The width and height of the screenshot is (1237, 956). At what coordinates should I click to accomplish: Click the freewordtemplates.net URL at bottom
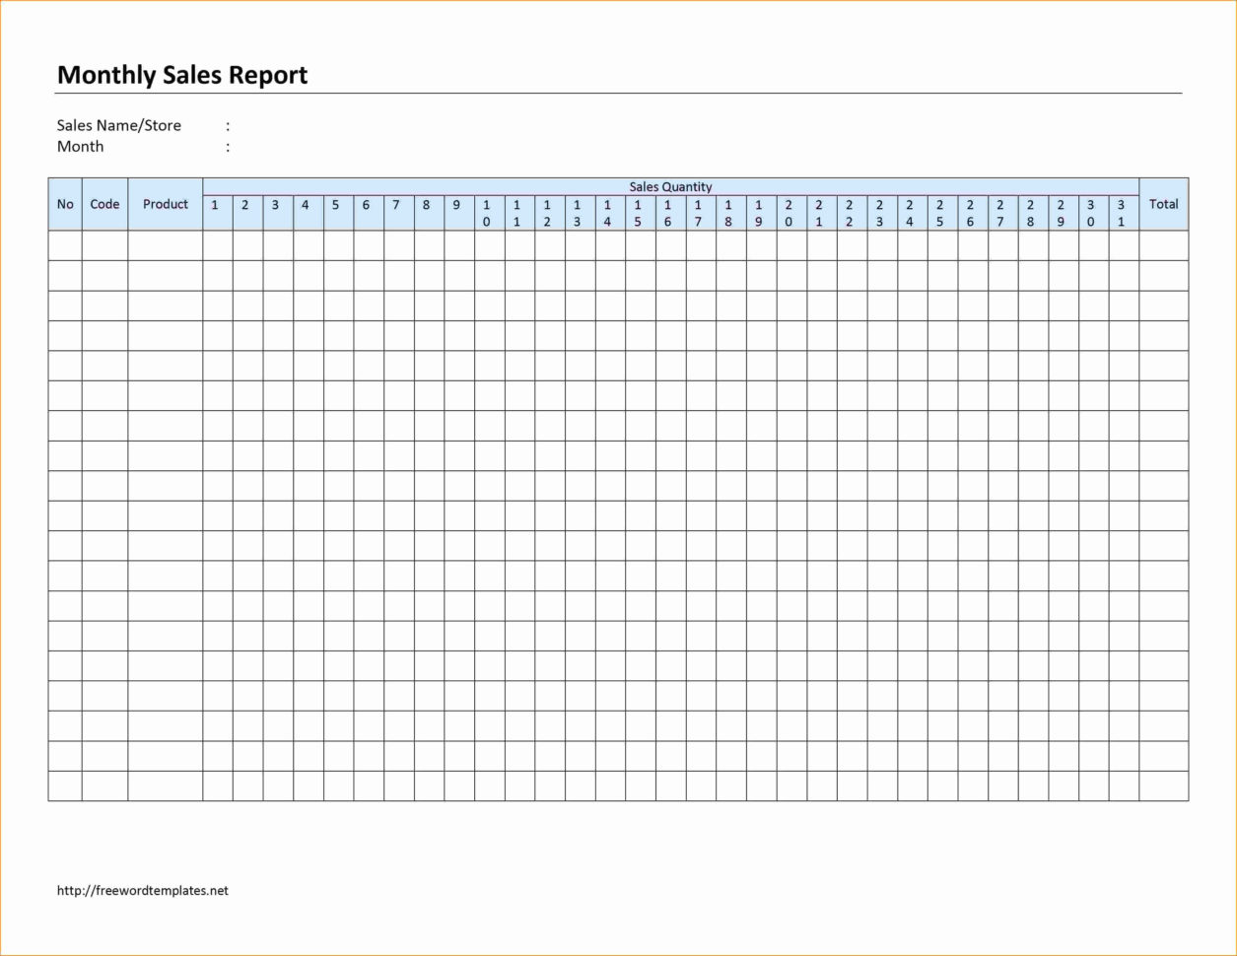[x=143, y=890]
